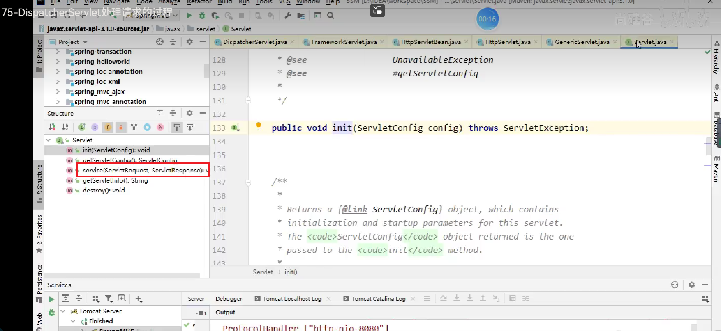Open the Refactor menu
The width and height of the screenshot is (721, 331).
click(199, 2)
